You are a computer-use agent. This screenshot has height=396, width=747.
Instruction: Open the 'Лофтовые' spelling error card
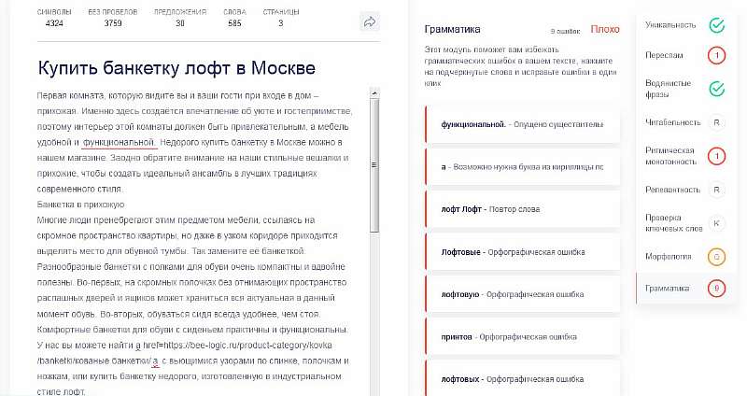point(523,252)
